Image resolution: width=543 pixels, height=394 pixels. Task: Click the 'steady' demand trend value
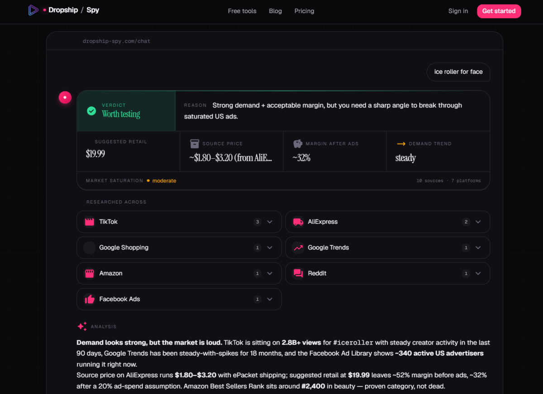tap(405, 158)
